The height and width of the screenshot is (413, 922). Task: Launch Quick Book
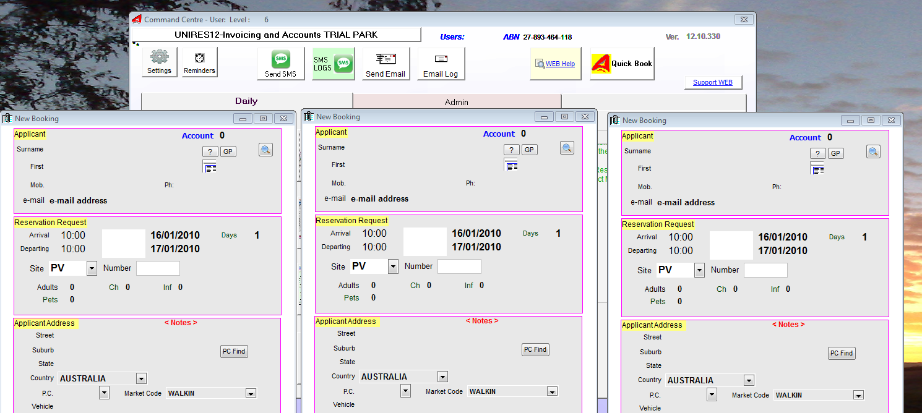tap(623, 64)
